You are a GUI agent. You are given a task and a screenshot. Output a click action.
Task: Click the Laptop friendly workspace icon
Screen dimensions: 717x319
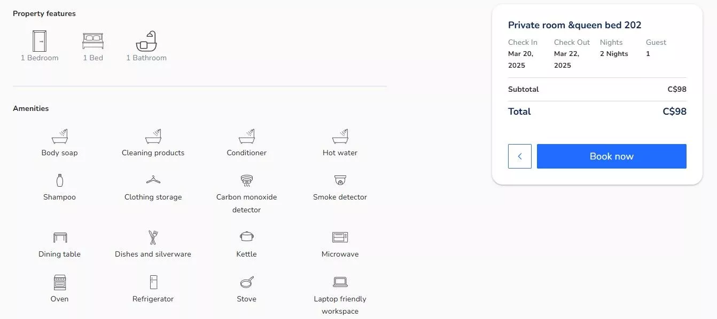340,282
